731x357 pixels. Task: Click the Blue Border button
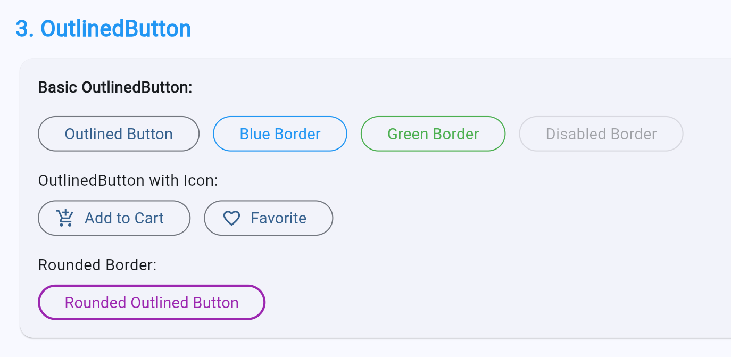coord(280,134)
